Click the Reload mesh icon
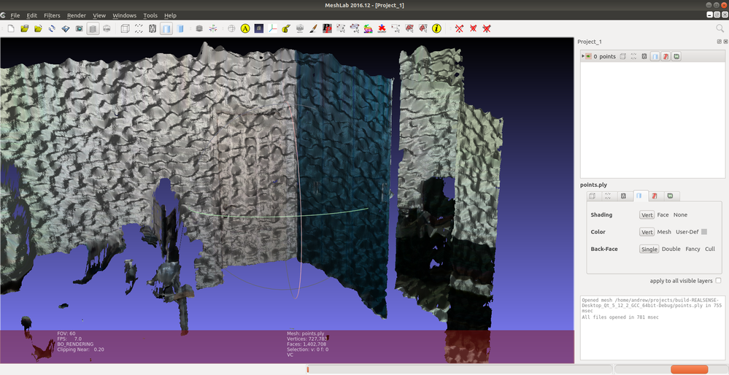This screenshot has width=729, height=375. pos(52,28)
